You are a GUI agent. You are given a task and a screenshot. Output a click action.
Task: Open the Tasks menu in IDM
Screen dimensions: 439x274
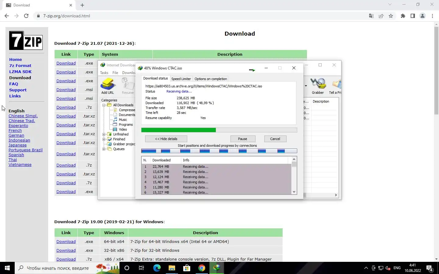click(104, 73)
